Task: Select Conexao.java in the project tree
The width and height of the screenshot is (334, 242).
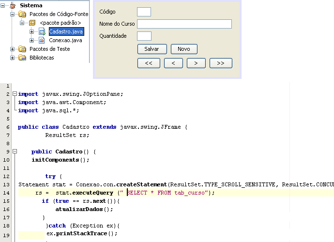Action: [65, 40]
